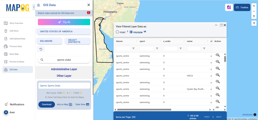The height and width of the screenshot is (120, 258).
Task: Click the Try AI gradient button
Action: pyautogui.click(x=64, y=22)
